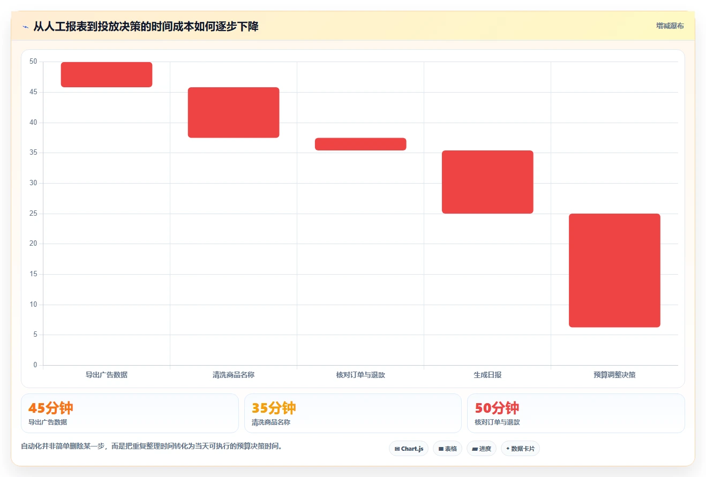This screenshot has width=706, height=477.
Task: Click the tall red bar for 预算调整决策
Action: pyautogui.click(x=614, y=270)
